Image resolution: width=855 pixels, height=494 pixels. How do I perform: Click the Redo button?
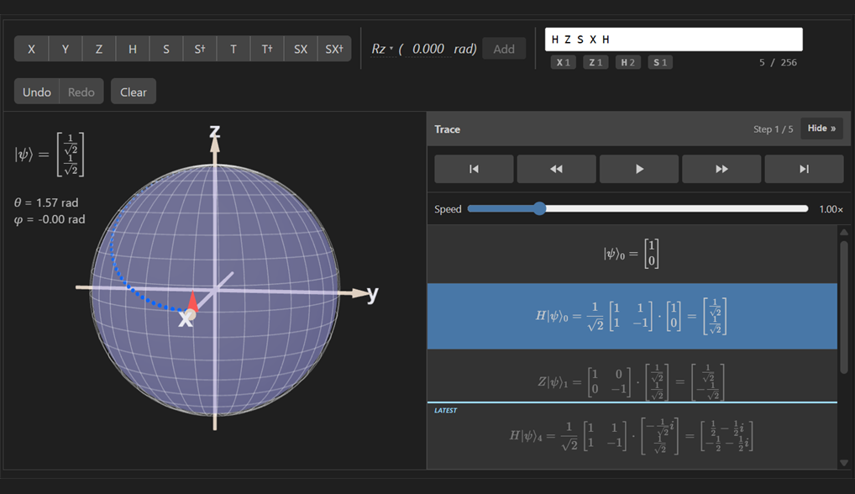tap(81, 92)
